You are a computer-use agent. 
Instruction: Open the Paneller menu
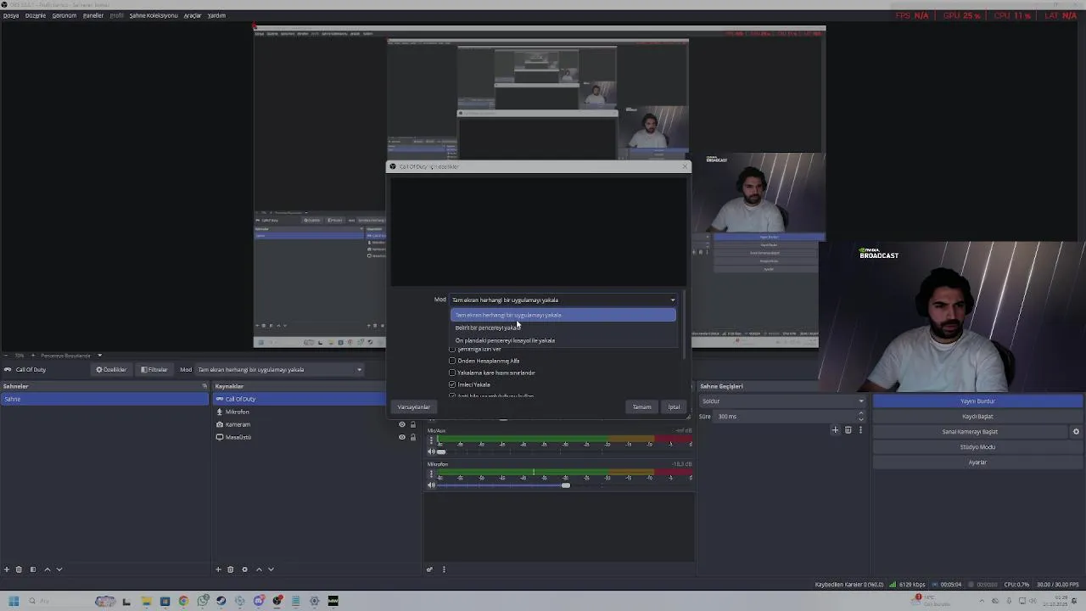(93, 15)
